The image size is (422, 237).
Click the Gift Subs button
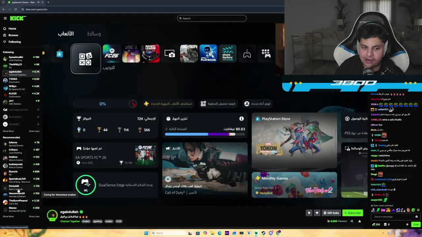point(331,213)
